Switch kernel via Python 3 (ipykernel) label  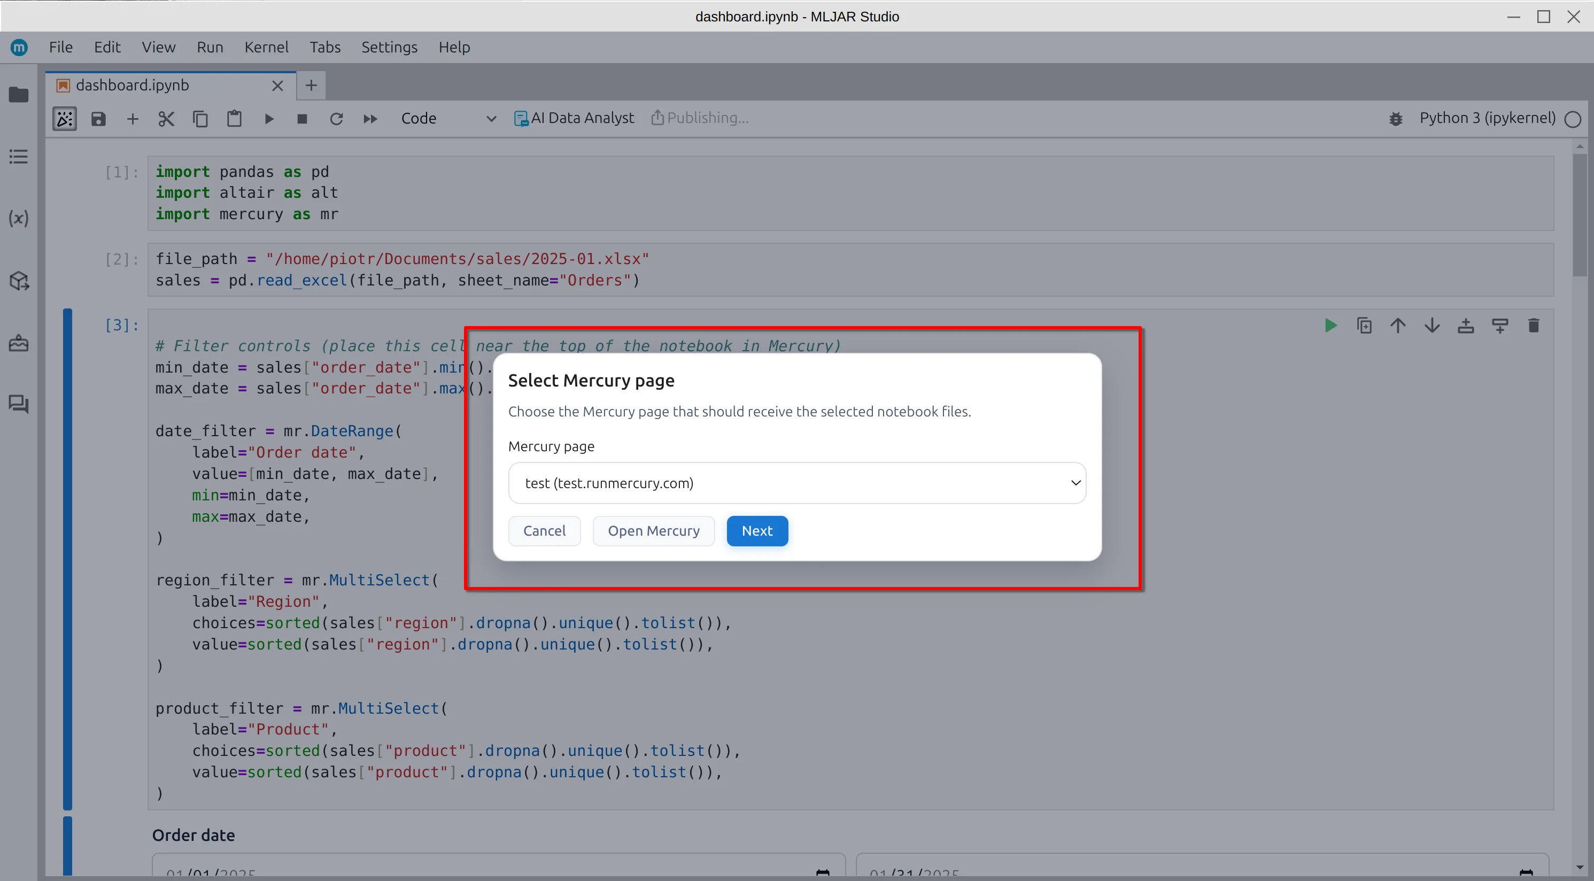coord(1487,118)
